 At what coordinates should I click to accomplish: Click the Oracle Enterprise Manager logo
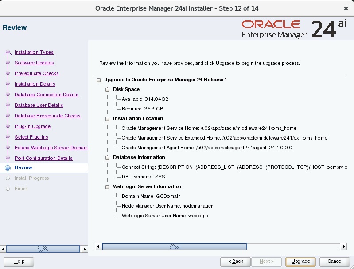pos(294,29)
